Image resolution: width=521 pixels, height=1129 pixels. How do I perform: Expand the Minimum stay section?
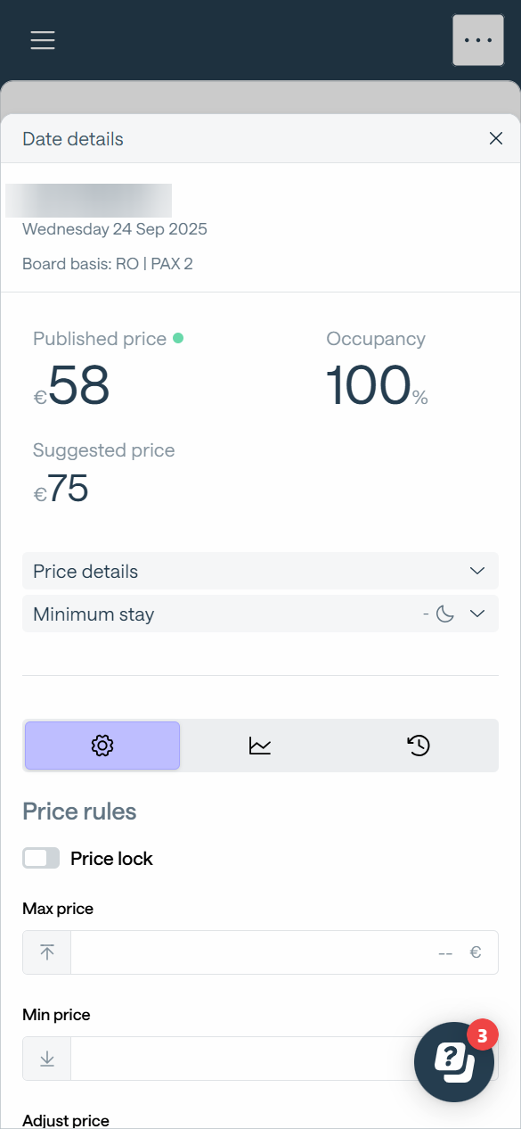point(260,614)
